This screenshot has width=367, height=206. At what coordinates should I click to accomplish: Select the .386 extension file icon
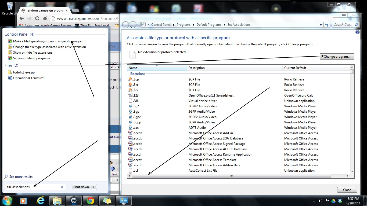[131, 101]
